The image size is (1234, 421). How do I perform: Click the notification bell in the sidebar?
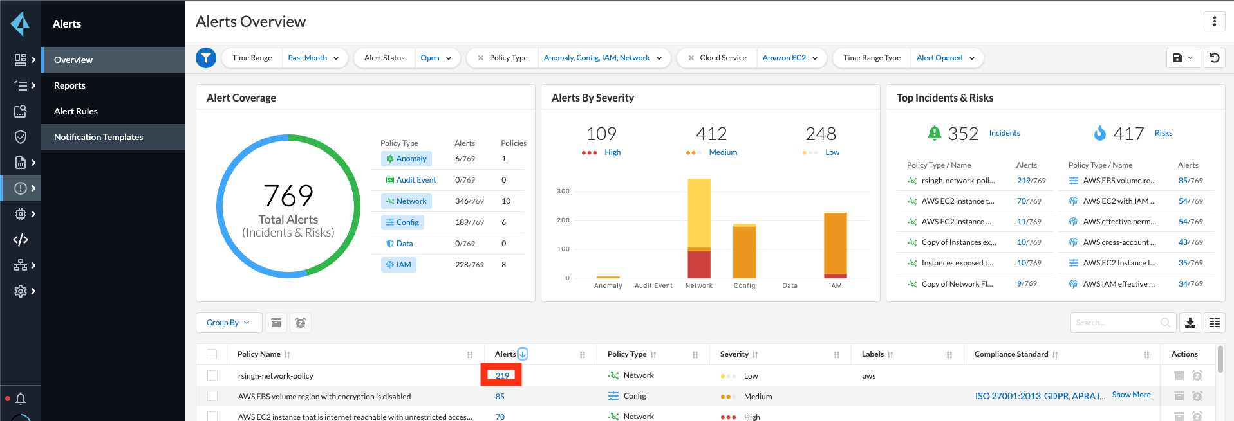[x=21, y=399]
